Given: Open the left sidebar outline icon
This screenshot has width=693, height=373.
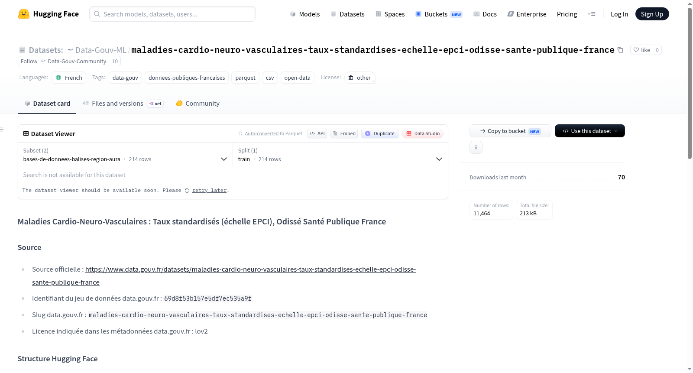Looking at the screenshot, I should pos(2,130).
